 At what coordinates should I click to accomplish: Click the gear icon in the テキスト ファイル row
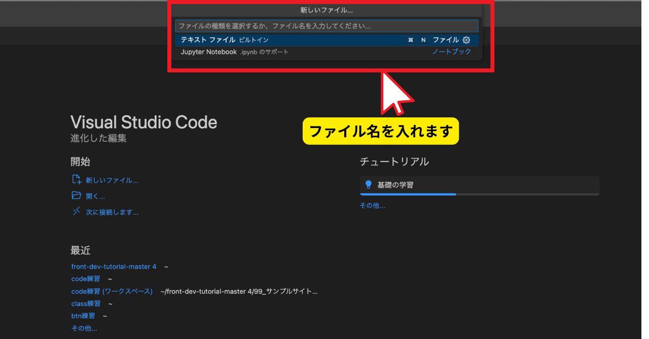466,40
